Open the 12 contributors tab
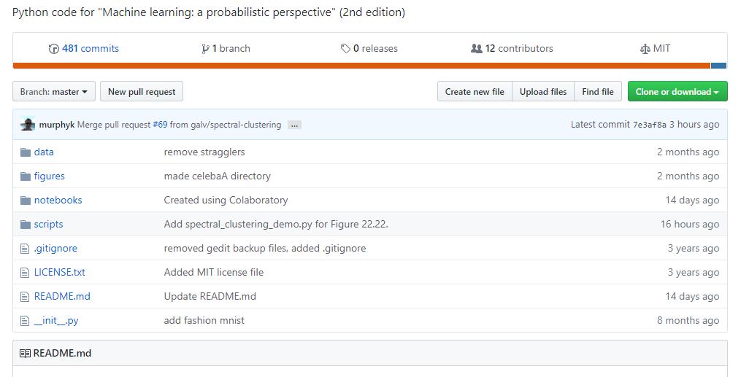Viewport: 741px width, 377px height. coord(519,48)
